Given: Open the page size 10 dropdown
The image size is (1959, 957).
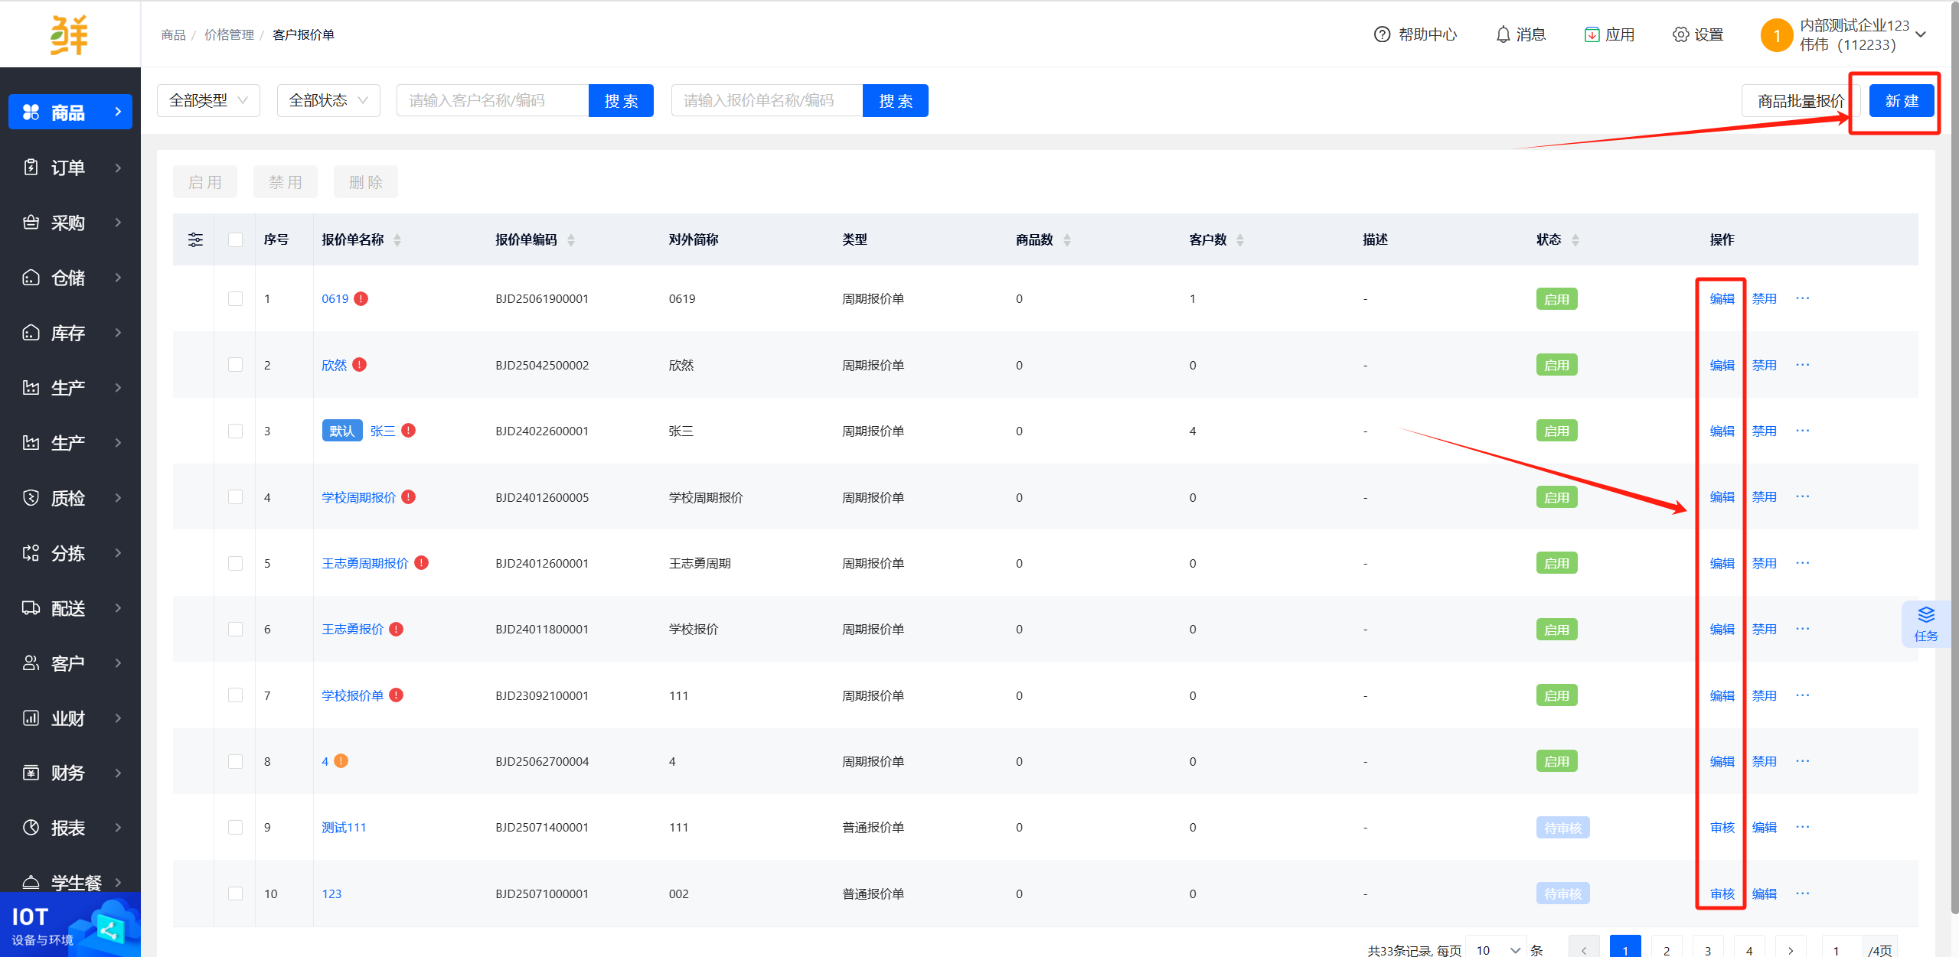Looking at the screenshot, I should pyautogui.click(x=1496, y=949).
